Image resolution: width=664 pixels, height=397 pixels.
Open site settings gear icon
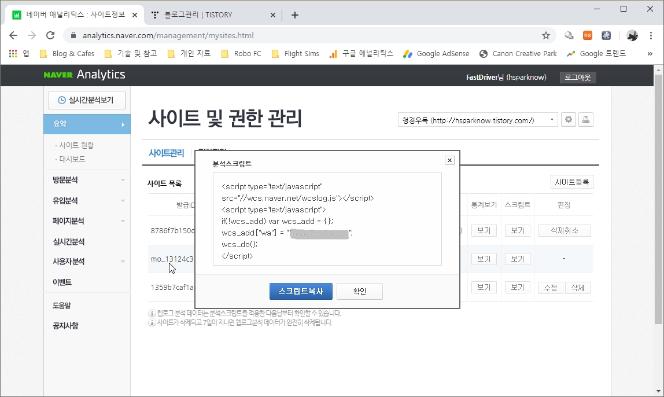[569, 119]
